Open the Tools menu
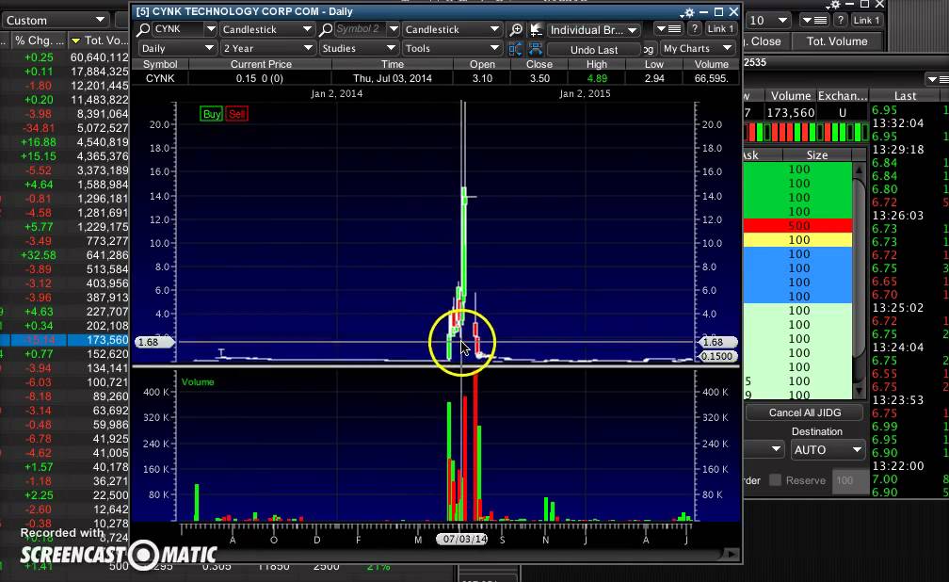Screen dimensions: 949x582 click(452, 48)
